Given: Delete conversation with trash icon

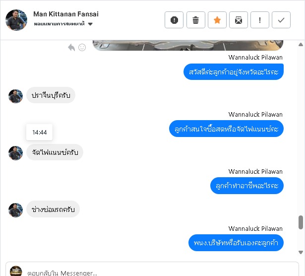Looking at the screenshot, I should tap(195, 20).
